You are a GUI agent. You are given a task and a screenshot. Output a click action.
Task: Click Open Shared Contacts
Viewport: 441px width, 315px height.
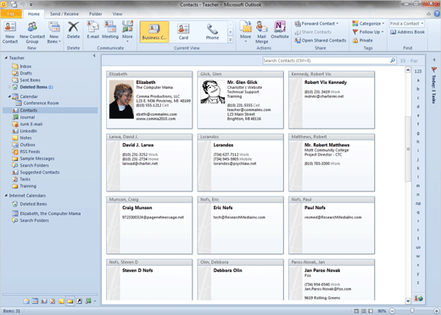(x=321, y=41)
